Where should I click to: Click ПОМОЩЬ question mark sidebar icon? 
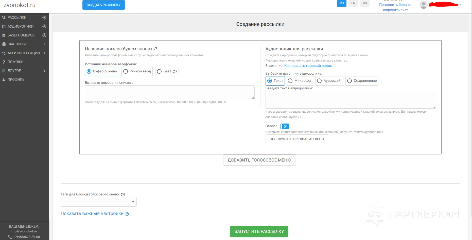[4, 62]
